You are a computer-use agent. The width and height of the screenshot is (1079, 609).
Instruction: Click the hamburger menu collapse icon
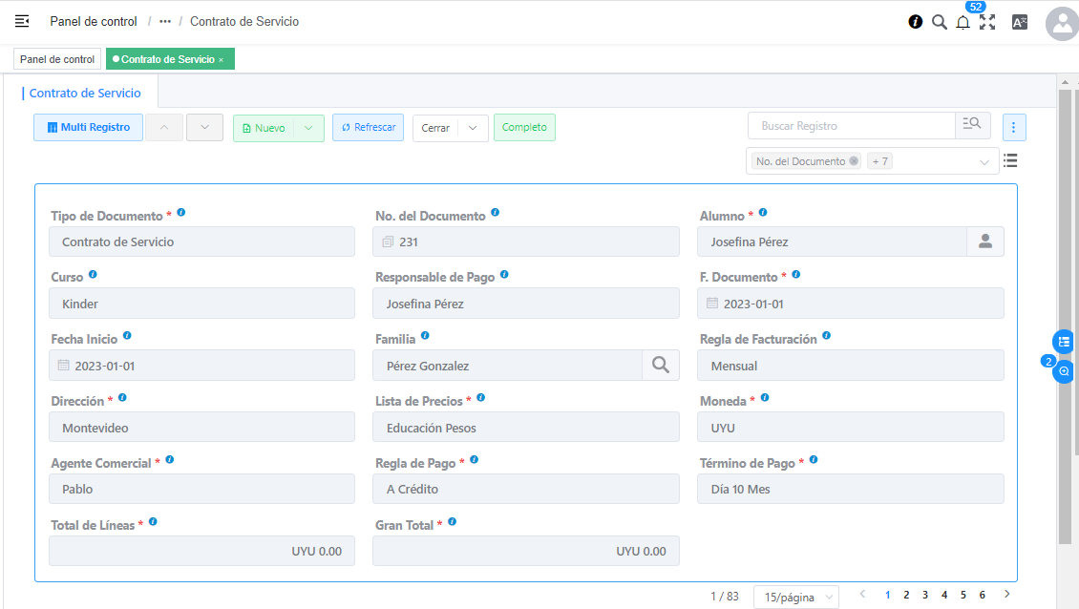click(x=22, y=21)
